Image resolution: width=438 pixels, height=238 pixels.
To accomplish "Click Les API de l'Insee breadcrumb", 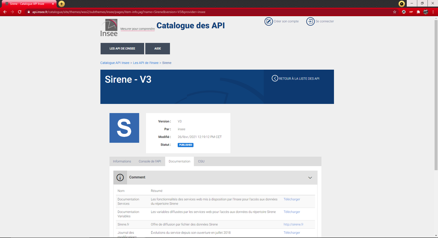I will click(146, 63).
